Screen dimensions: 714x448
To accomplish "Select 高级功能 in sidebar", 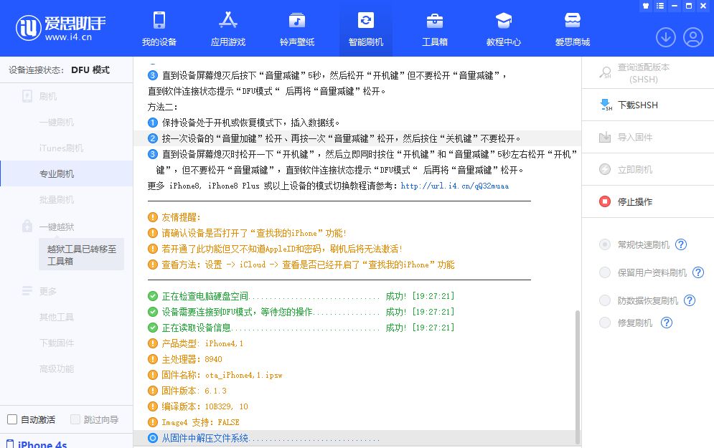I will pyautogui.click(x=57, y=369).
